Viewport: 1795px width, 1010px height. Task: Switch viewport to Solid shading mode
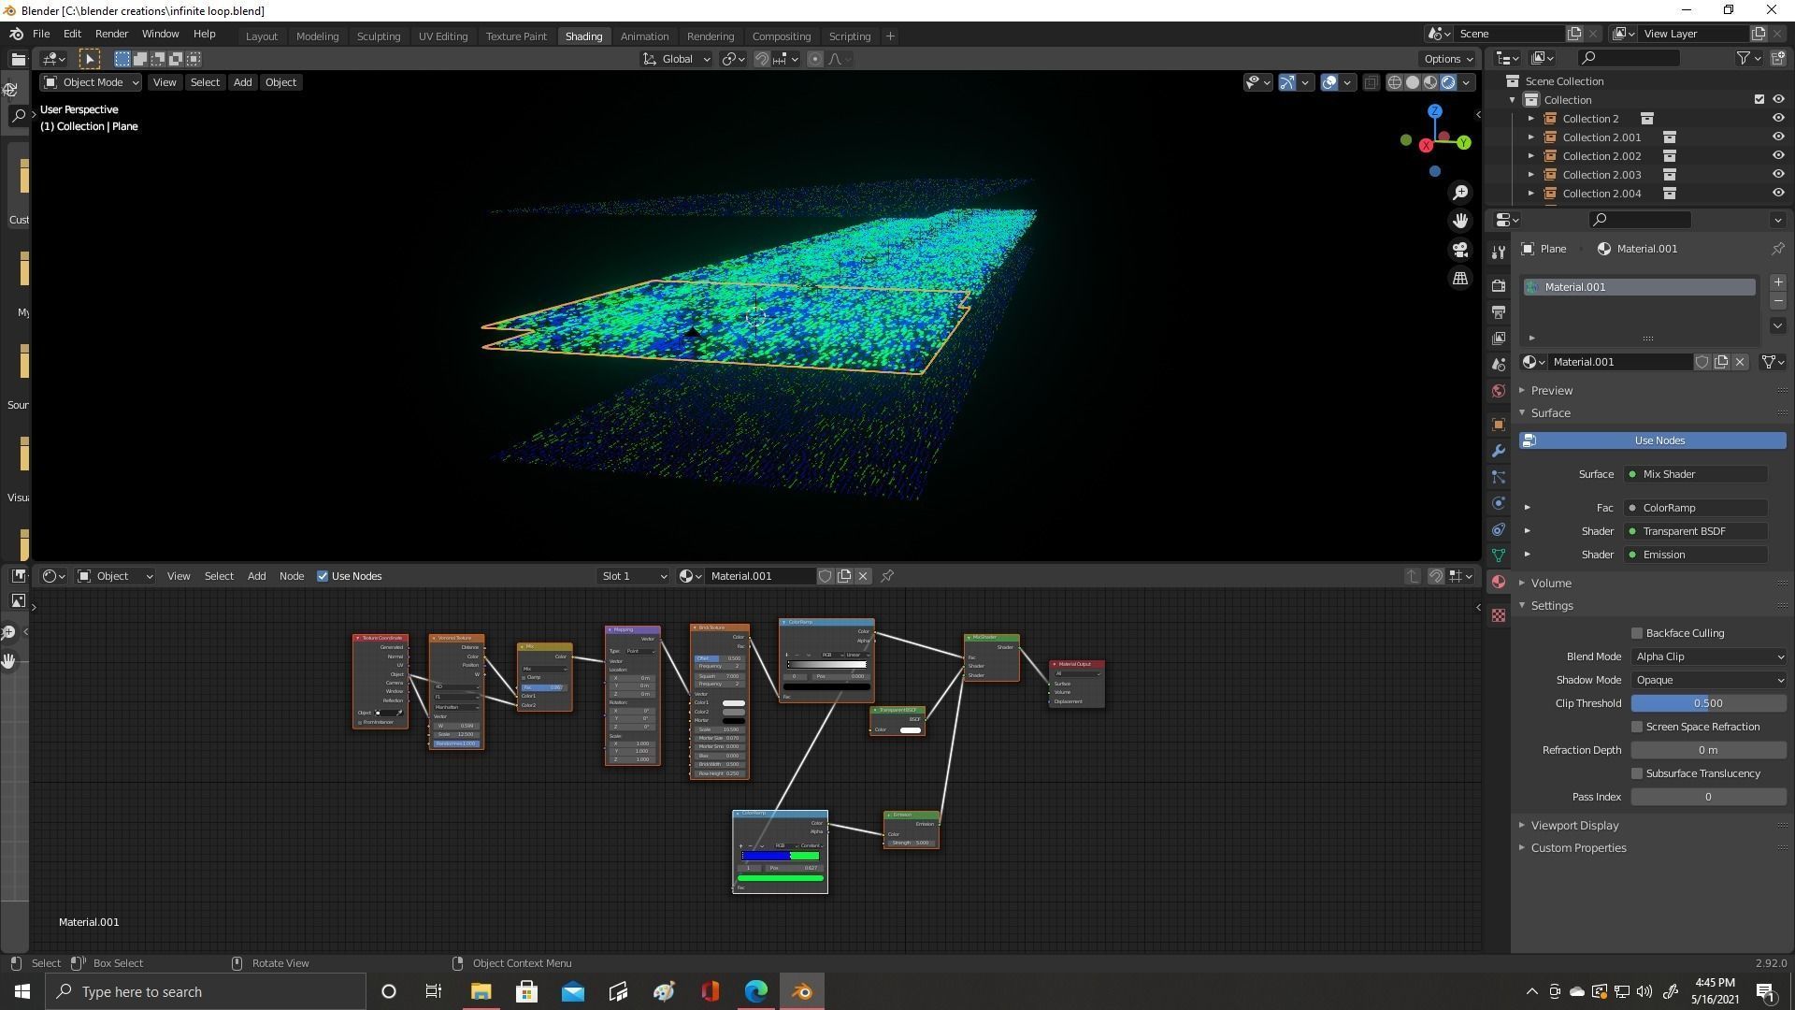click(1412, 81)
